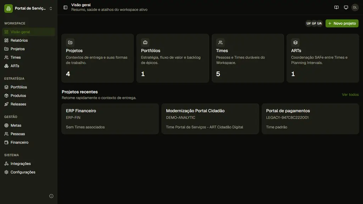
Task: Go to Times in the sidebar
Action: [28, 57]
